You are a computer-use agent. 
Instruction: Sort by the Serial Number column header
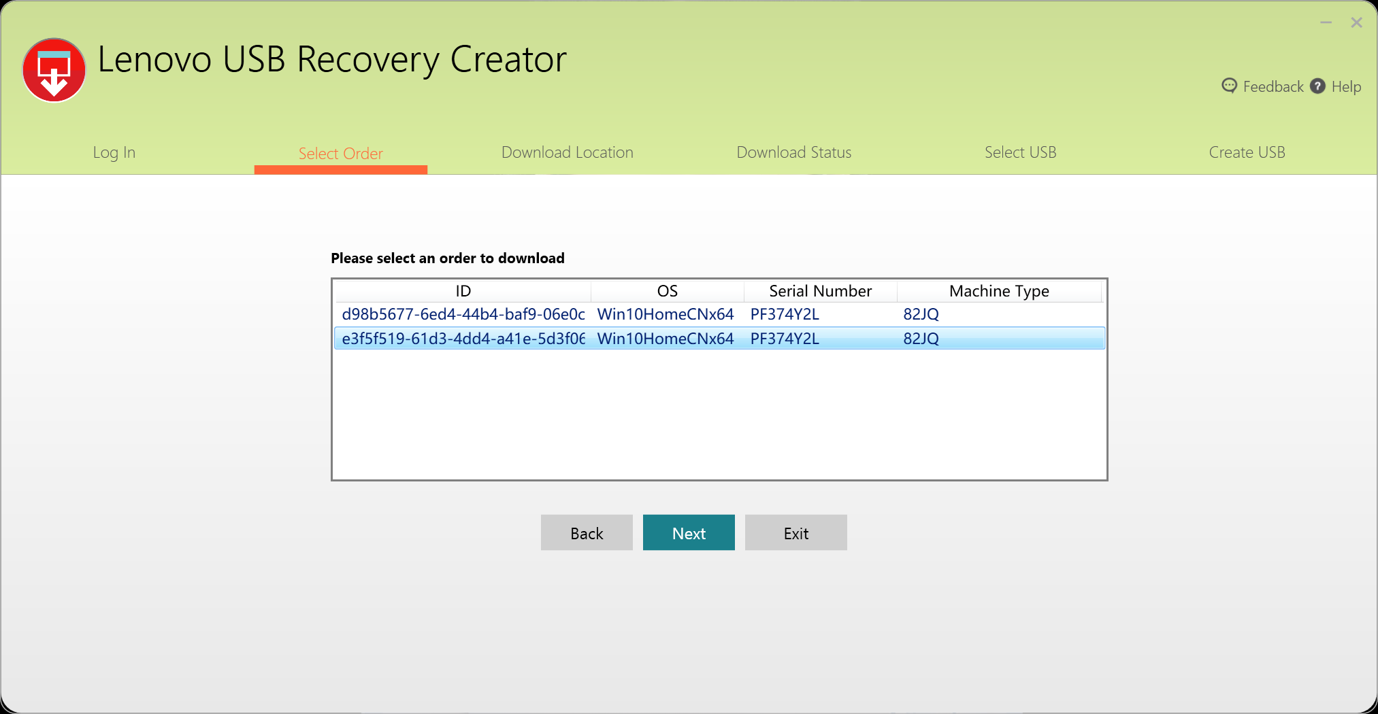coord(821,291)
